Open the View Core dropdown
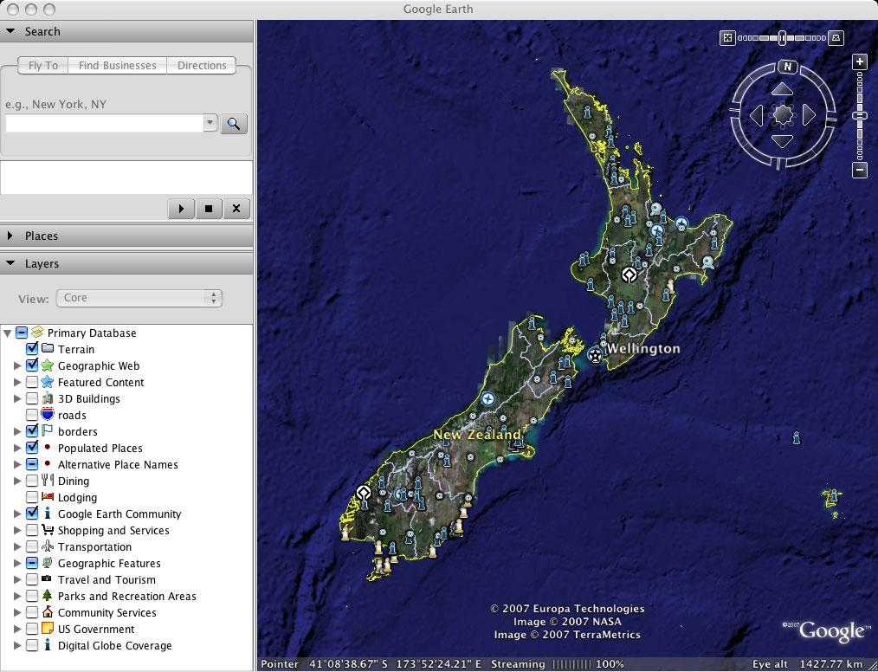The height and width of the screenshot is (672, 878). pos(139,298)
